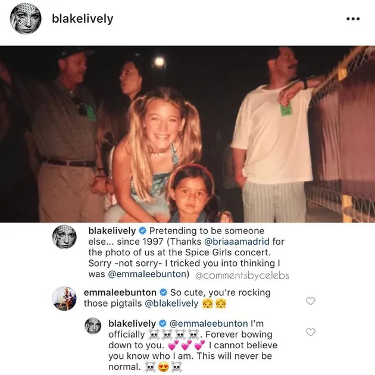Open the @emmaleebunton mention in caption
375x375 pixels.
pos(147,274)
